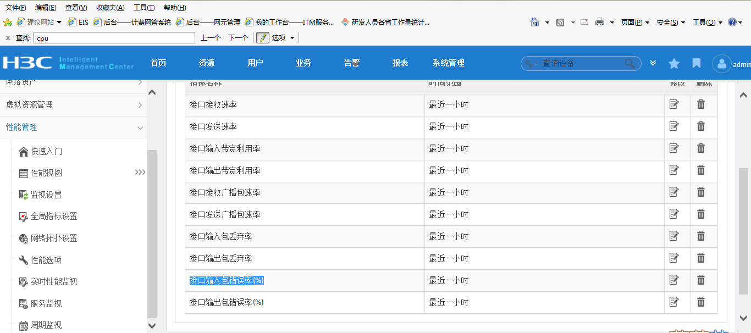The width and height of the screenshot is (751, 333).
Task: Click trash icon for 接口输出包错误率(%)
Action: tap(701, 302)
